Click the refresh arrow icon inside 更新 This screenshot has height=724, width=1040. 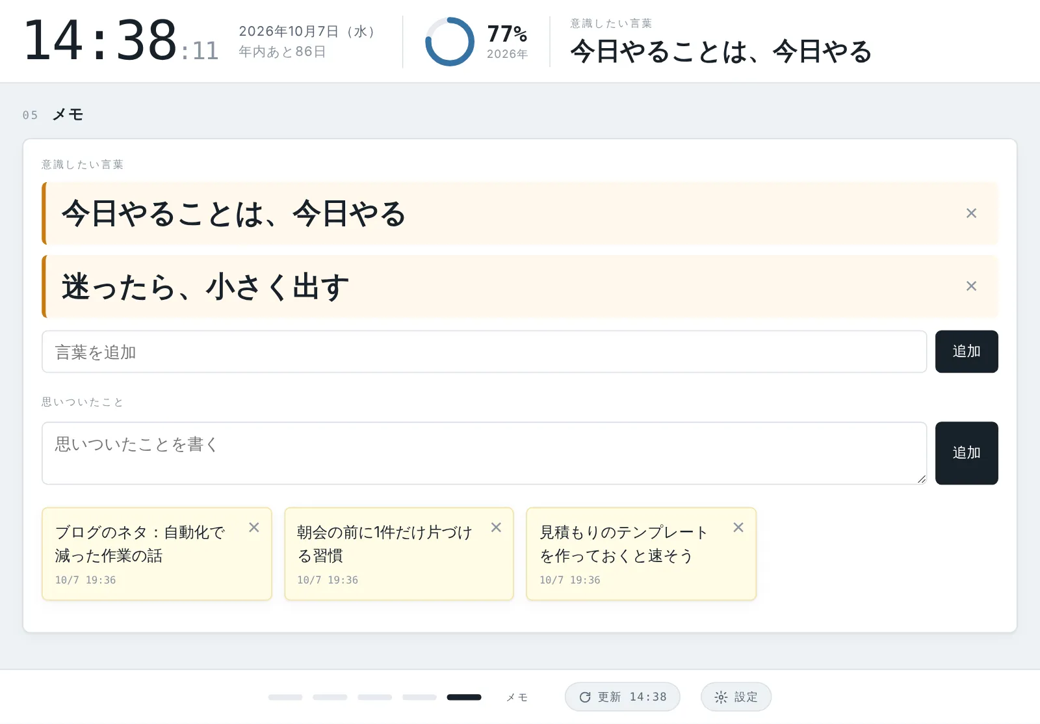tap(585, 697)
